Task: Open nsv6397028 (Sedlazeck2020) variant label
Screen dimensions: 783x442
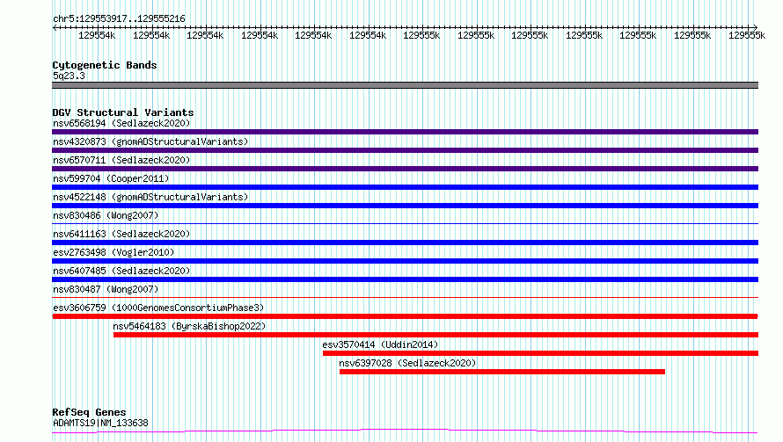Action: (x=407, y=363)
